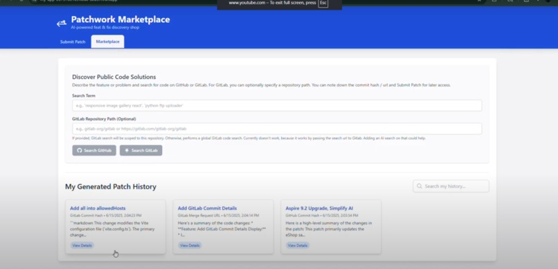The width and height of the screenshot is (558, 269).
Task: View Details of Aspire 9.2 Upgrade patch
Action: point(298,245)
